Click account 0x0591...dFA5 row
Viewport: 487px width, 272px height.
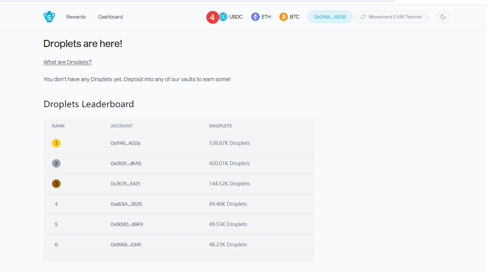point(126,163)
